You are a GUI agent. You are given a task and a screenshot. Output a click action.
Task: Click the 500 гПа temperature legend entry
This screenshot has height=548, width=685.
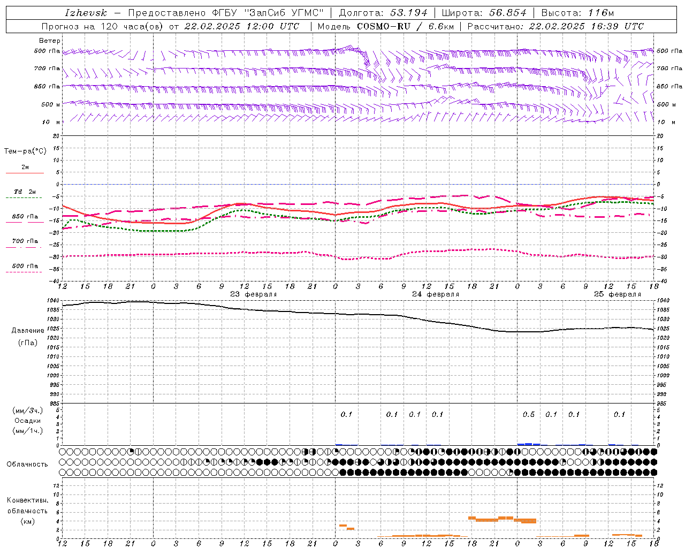25,266
